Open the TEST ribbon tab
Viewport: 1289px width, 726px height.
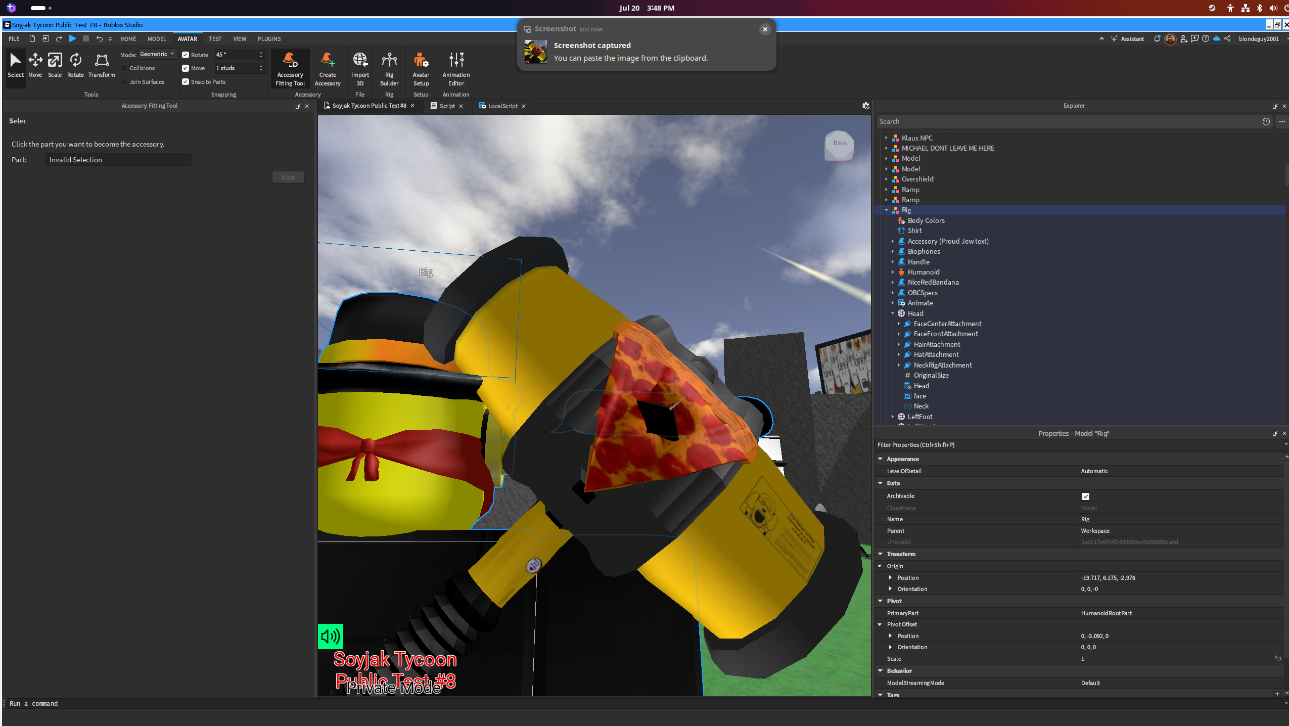215,39
